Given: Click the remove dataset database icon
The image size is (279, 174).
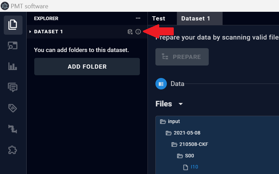Looking at the screenshot, I should pyautogui.click(x=130, y=32).
